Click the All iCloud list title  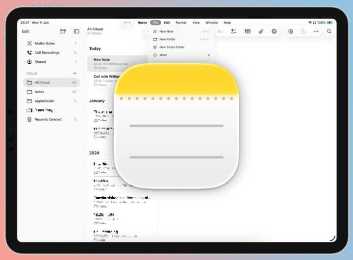click(95, 29)
